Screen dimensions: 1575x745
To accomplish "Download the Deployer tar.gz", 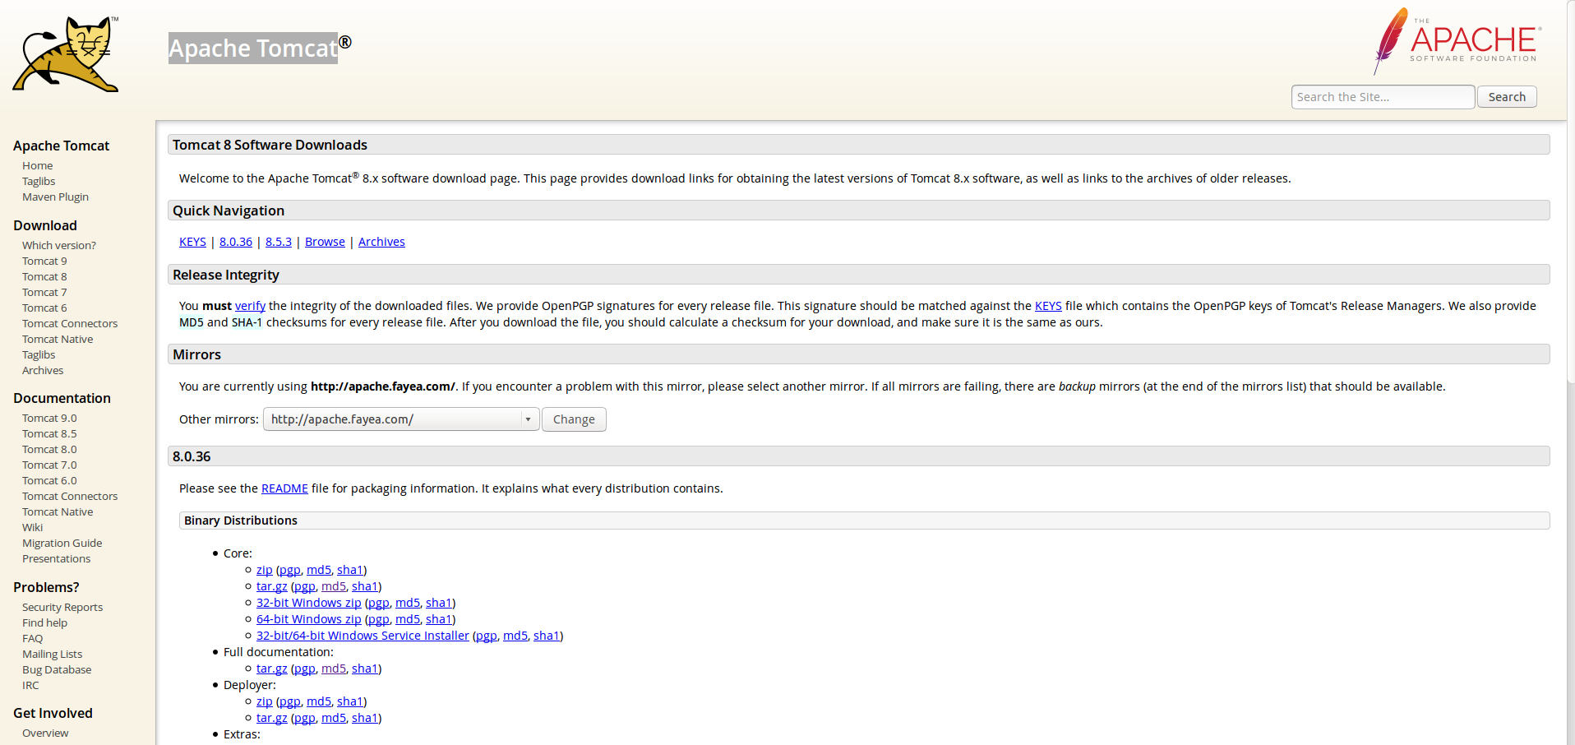I will click(x=271, y=718).
